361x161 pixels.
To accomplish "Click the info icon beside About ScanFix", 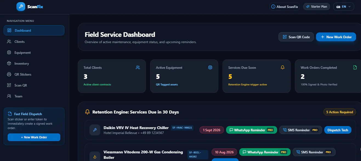I will coord(273,7).
